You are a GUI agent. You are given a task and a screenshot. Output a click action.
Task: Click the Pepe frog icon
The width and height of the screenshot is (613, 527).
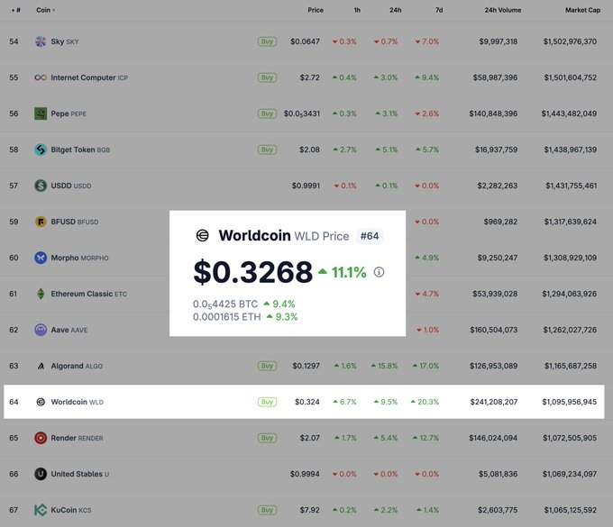[41, 114]
